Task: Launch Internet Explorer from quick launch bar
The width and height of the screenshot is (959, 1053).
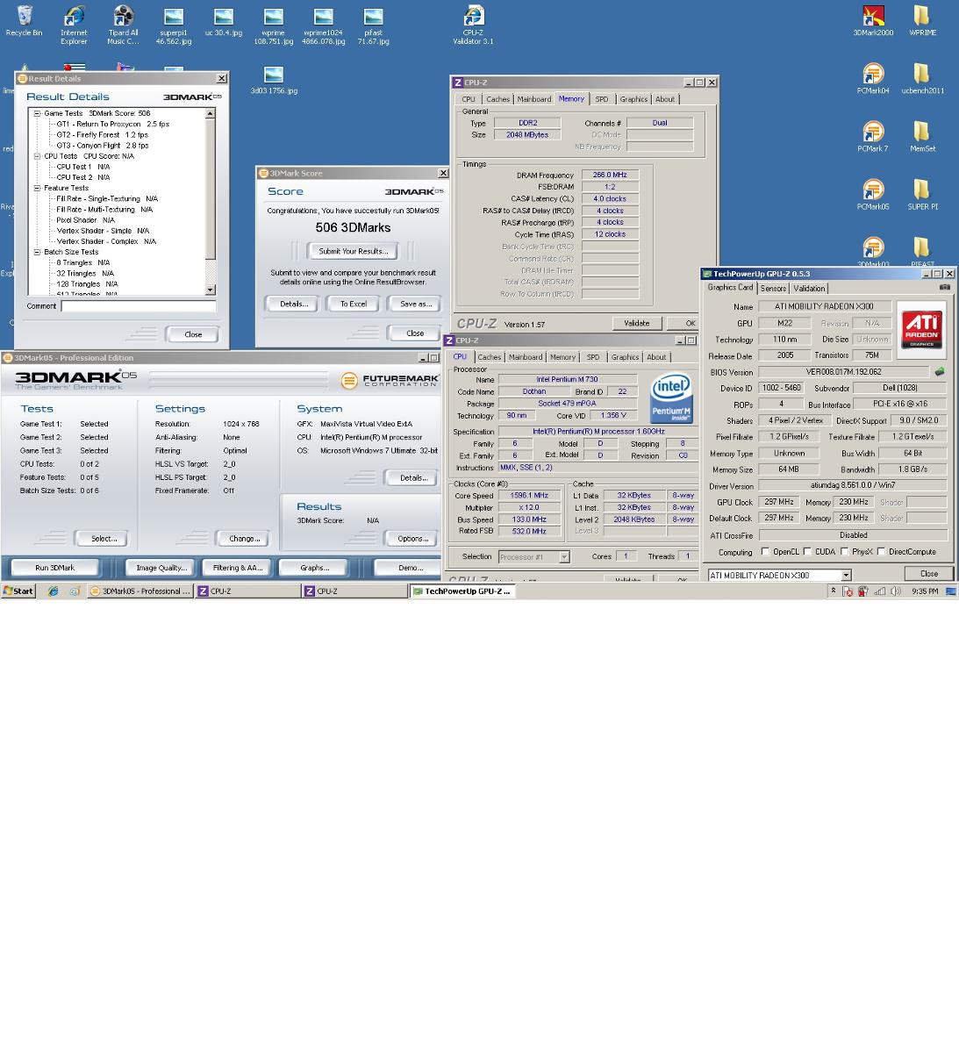Action: [53, 591]
